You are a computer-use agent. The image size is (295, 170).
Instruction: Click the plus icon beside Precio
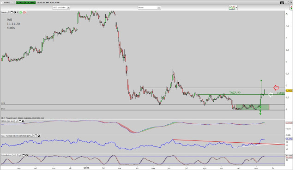(x=18, y=12)
